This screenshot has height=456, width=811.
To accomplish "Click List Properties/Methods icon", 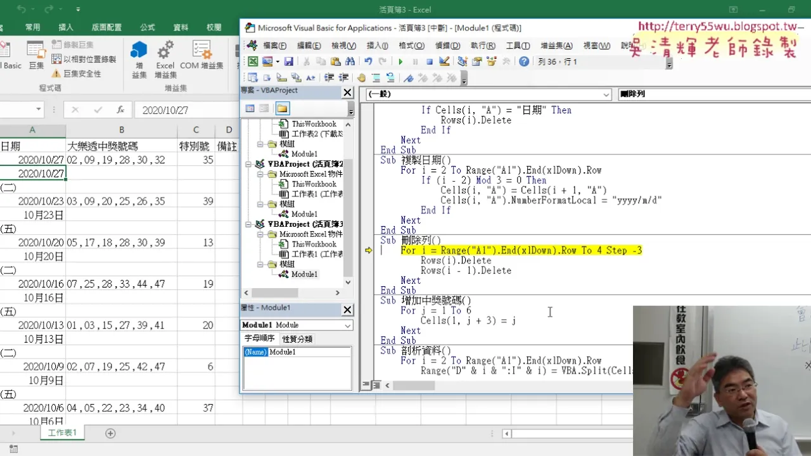I will [253, 78].
